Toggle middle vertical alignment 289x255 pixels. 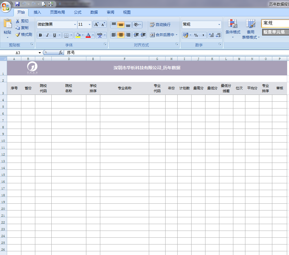point(121,24)
